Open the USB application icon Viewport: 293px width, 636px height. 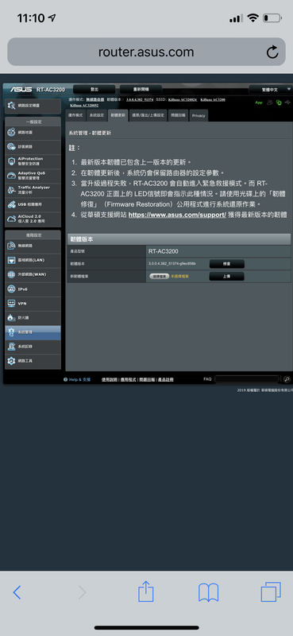pyautogui.click(x=11, y=204)
